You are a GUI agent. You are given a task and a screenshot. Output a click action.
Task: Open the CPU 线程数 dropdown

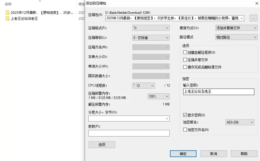(x=143, y=86)
